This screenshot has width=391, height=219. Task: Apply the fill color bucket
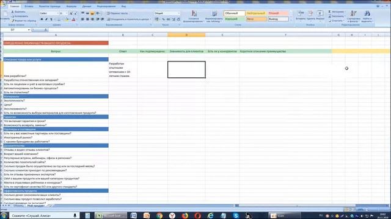point(67,19)
